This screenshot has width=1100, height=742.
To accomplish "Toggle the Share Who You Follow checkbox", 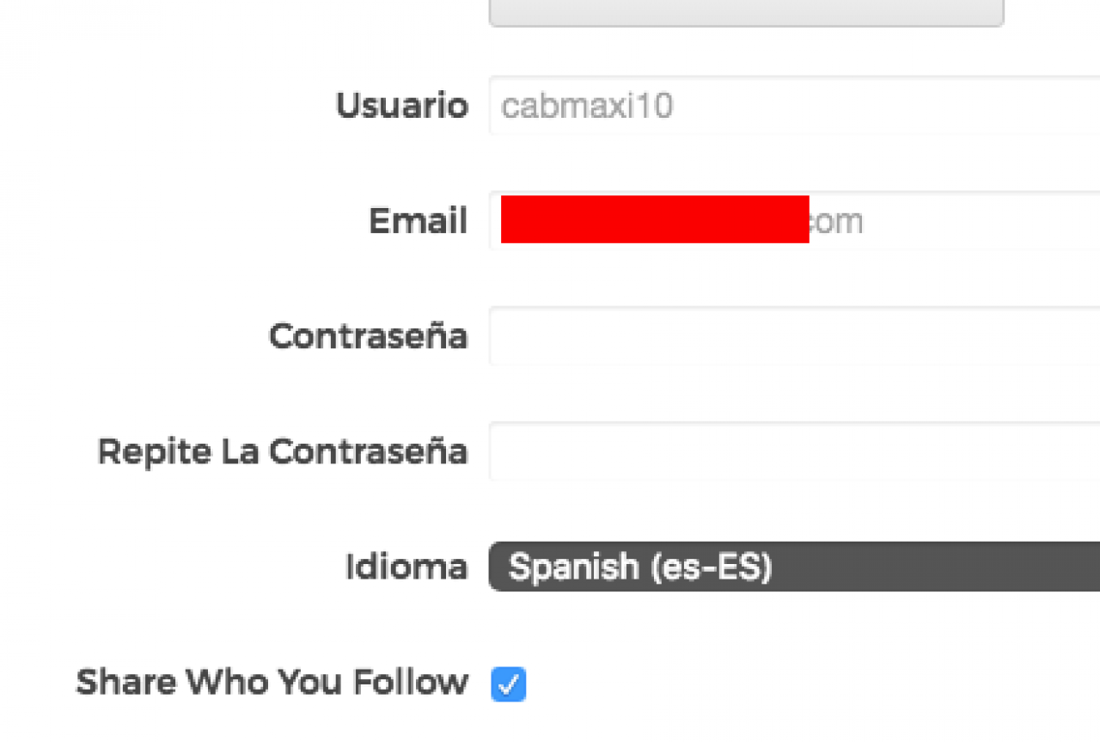I will (508, 684).
